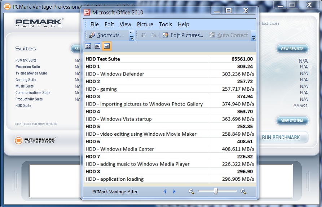Click the zoom in magnifier icon
322x207 pixels.
(x=243, y=192)
